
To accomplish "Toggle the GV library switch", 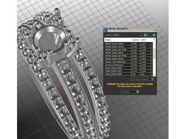I will (143, 35).
